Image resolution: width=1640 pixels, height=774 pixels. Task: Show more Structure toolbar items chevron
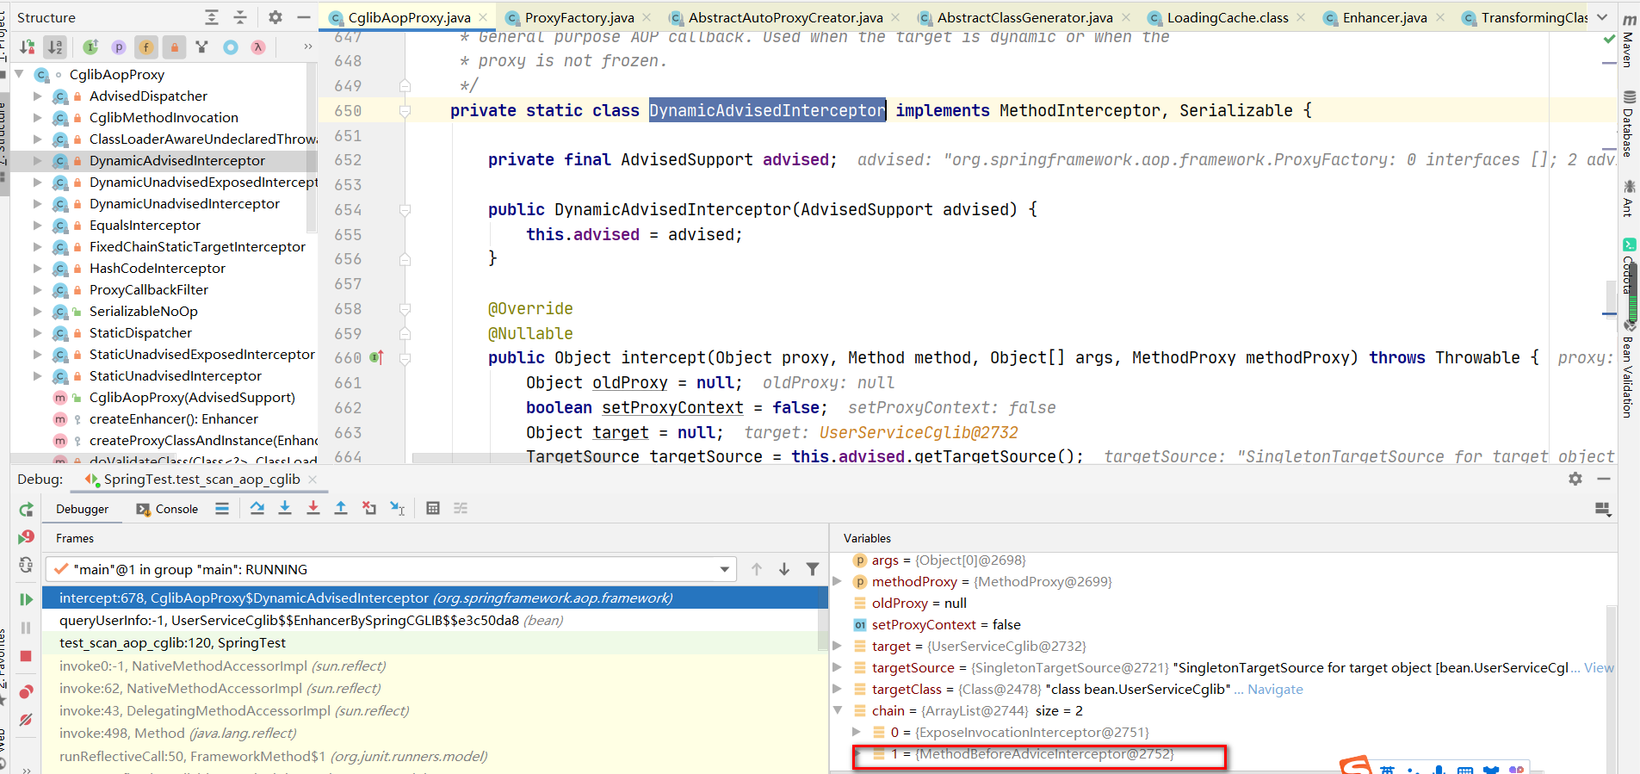[x=307, y=47]
